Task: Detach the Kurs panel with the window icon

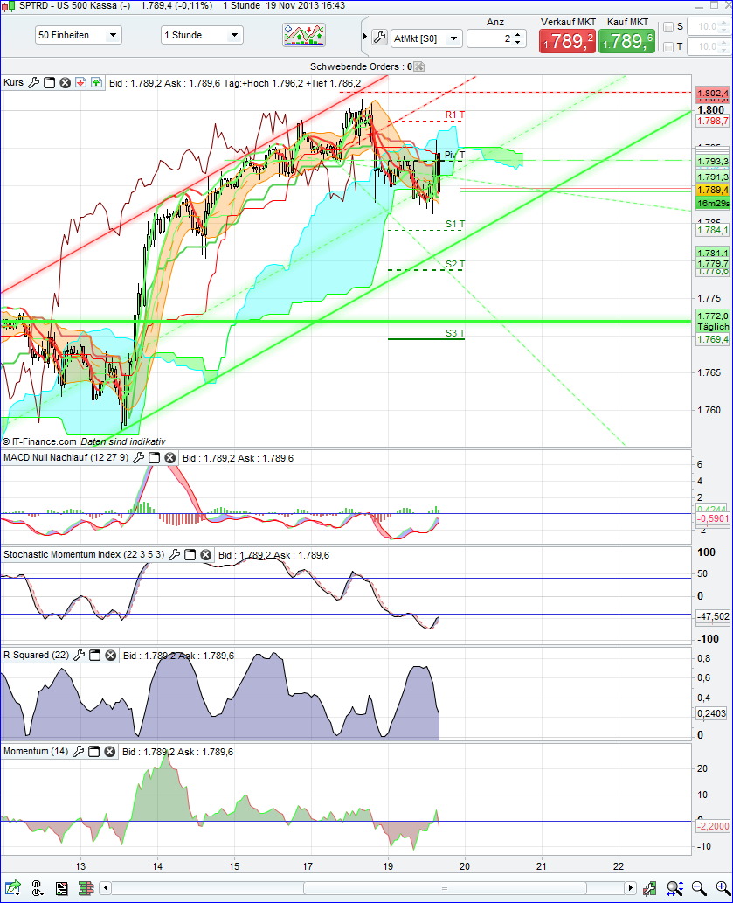Action: coord(49,82)
